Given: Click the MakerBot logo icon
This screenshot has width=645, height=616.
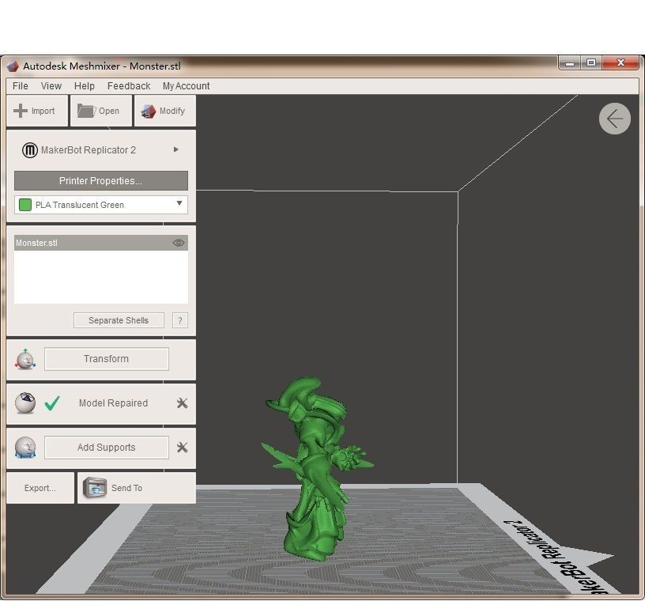Looking at the screenshot, I should pos(29,150).
